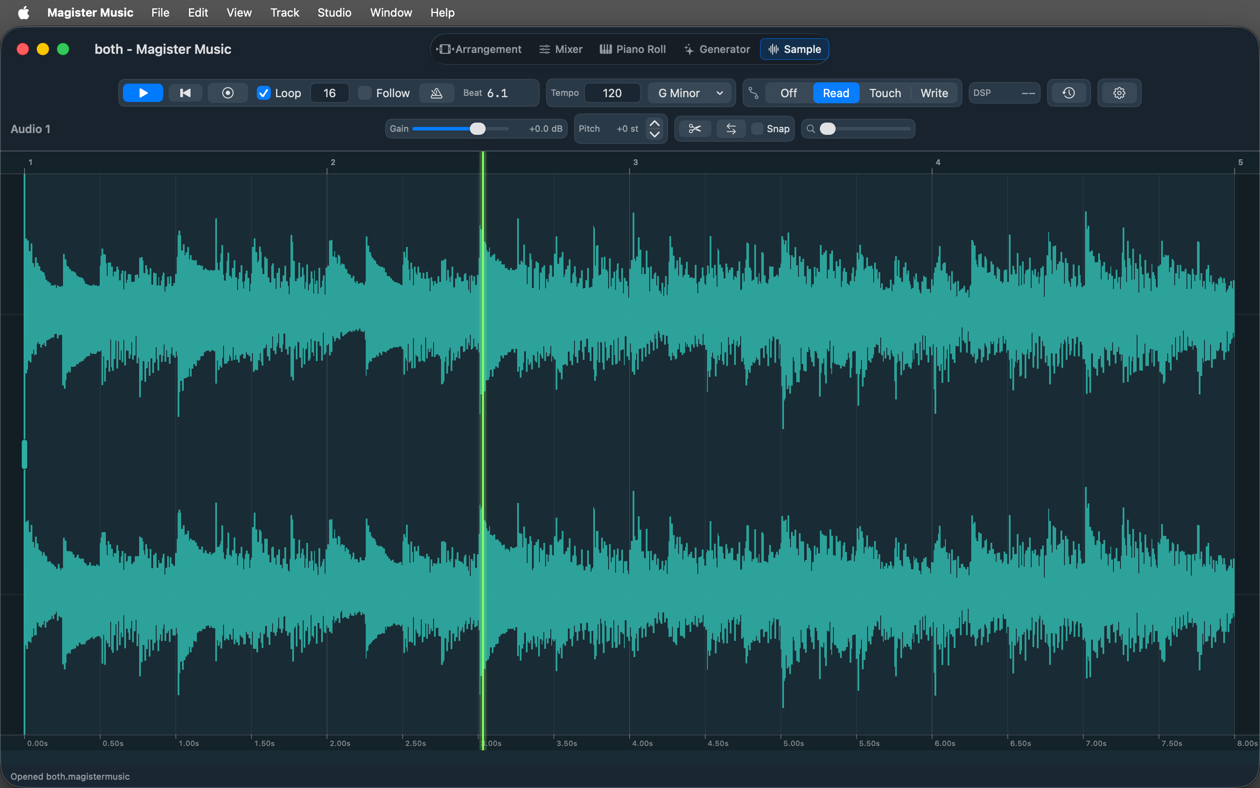Click the zoom magnifier icon

(x=811, y=129)
